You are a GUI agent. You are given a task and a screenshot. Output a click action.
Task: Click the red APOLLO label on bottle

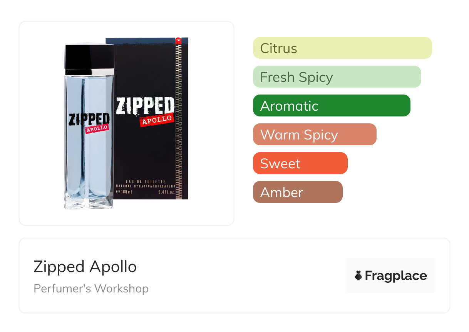[96, 129]
